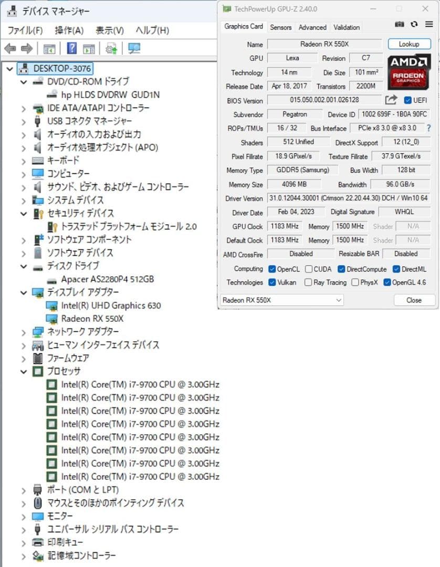Expand the IDE ATA/ATAPI コントローラー node

pos(24,109)
